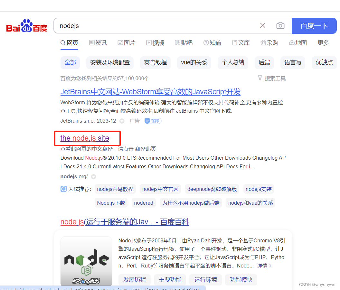Switch to the 资讯 tab
Screen dimensions: 340x290
click(98, 43)
